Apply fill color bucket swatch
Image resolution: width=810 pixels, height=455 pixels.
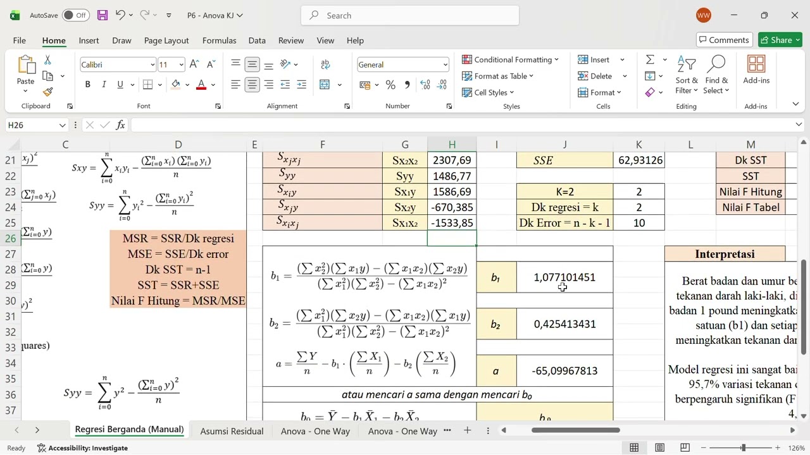pos(176,85)
